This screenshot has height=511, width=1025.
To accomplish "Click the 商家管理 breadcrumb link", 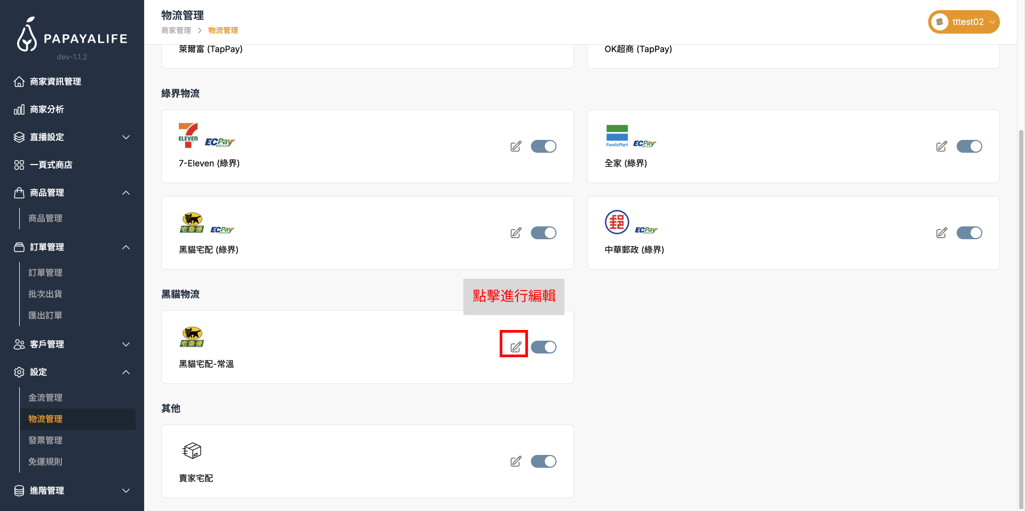I will pyautogui.click(x=176, y=30).
